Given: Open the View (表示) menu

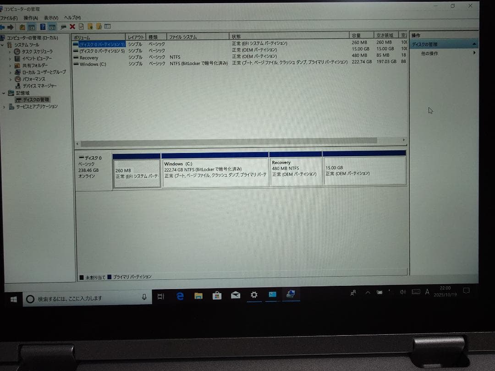Looking at the screenshot, I should (x=51, y=18).
